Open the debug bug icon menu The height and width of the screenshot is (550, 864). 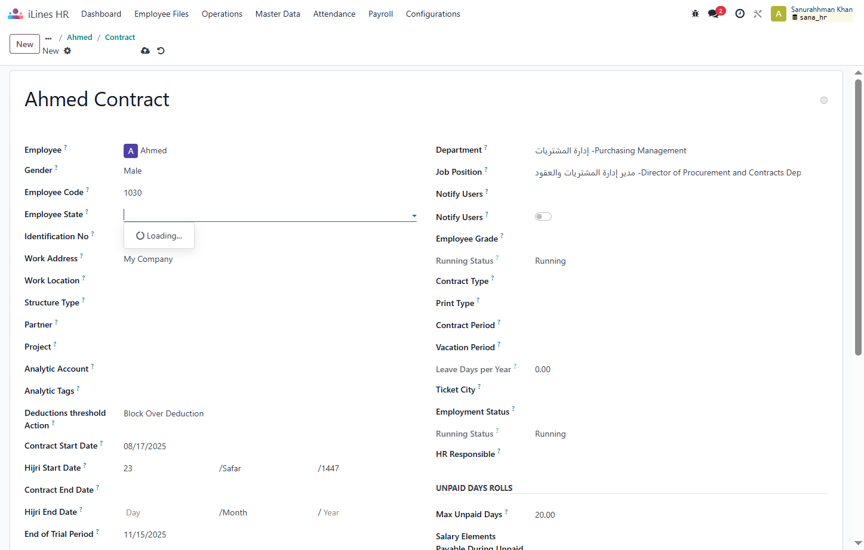pyautogui.click(x=695, y=14)
